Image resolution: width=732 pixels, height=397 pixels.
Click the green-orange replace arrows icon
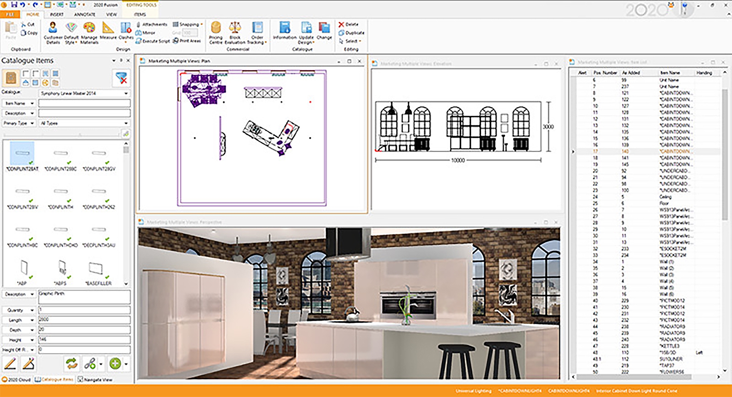point(72,363)
